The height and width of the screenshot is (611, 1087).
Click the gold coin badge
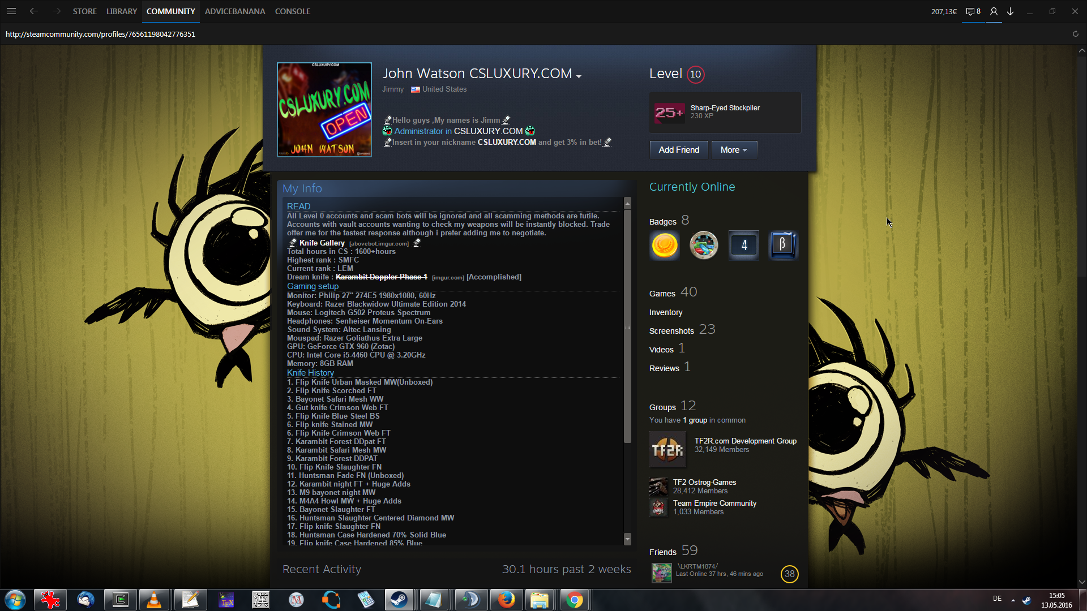pyautogui.click(x=665, y=246)
